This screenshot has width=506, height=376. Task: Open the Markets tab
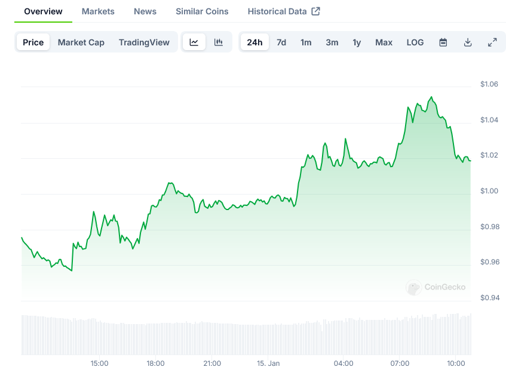tap(98, 11)
